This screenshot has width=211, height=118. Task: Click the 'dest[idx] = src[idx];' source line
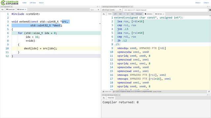pos(40,49)
